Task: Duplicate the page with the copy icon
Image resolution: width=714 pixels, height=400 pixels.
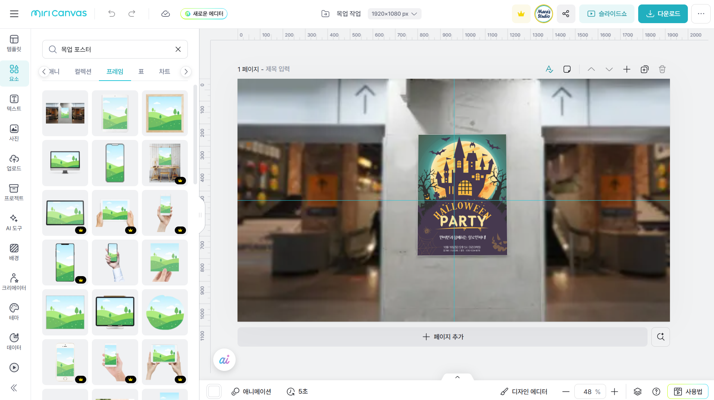Action: [645, 69]
